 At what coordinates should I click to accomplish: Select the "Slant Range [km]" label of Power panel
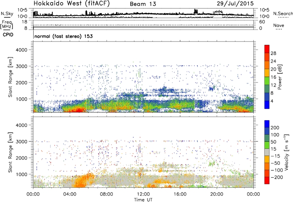10,77
